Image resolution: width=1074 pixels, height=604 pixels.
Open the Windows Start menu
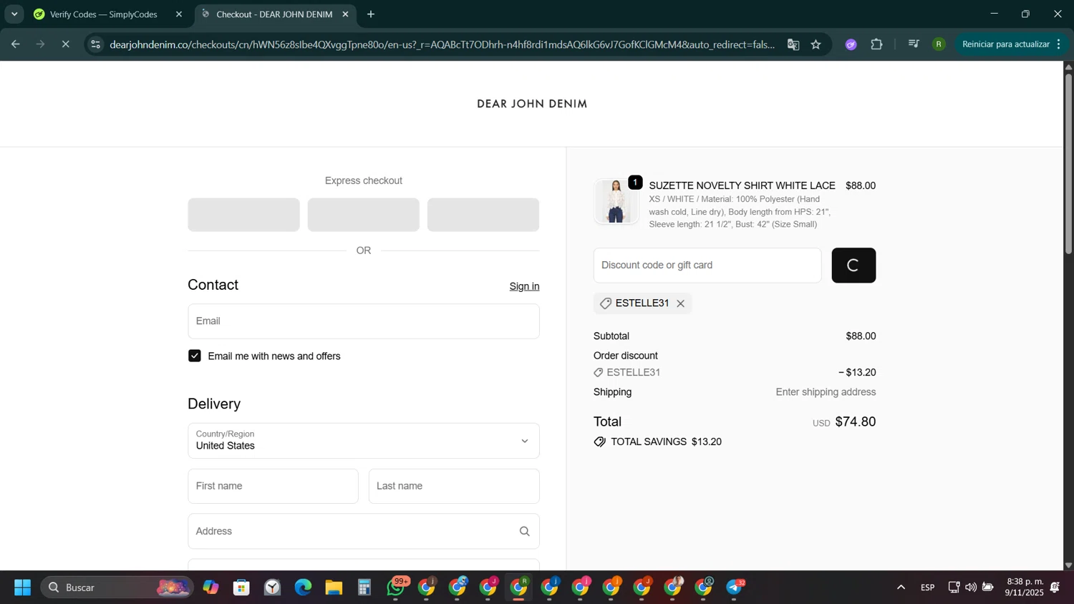point(22,588)
